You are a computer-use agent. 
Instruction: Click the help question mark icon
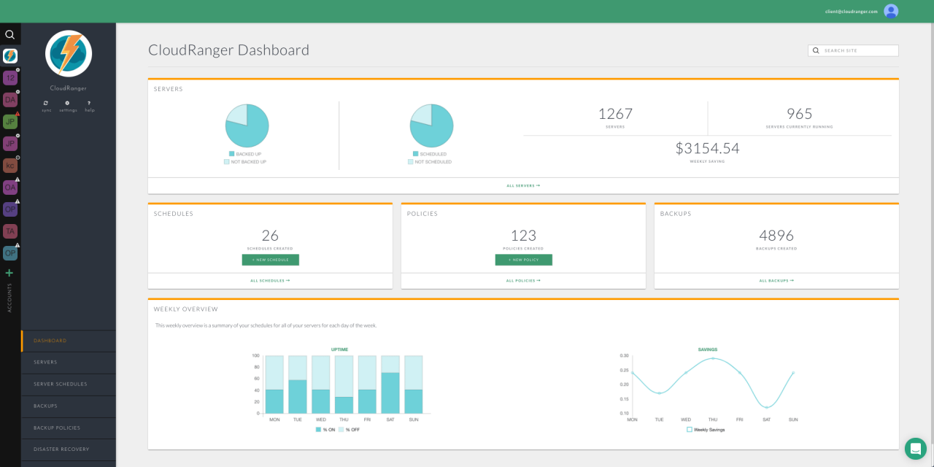pyautogui.click(x=89, y=104)
